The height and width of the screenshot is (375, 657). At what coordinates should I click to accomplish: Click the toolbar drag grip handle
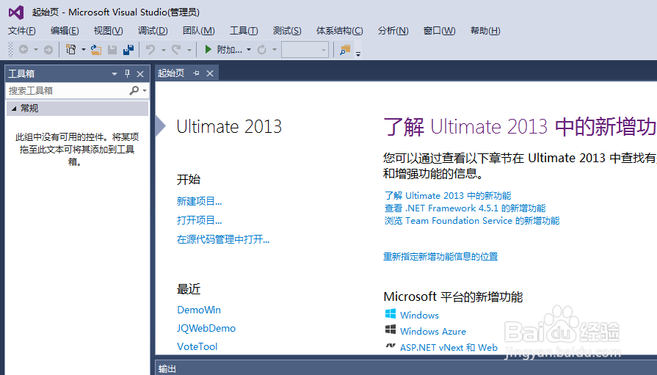point(11,49)
